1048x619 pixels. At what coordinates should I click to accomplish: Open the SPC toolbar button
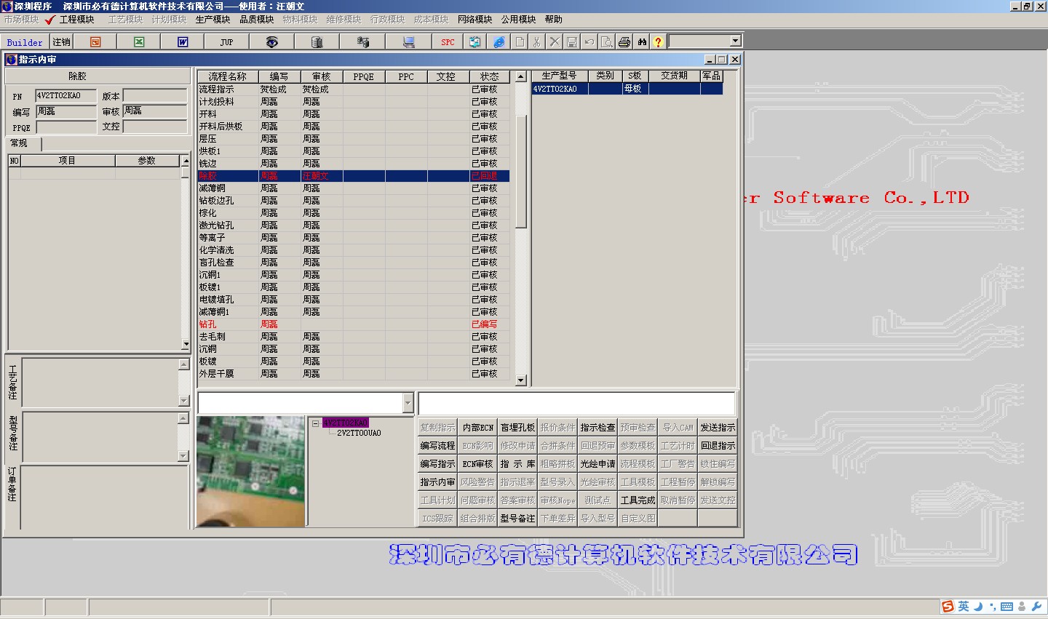[448, 42]
